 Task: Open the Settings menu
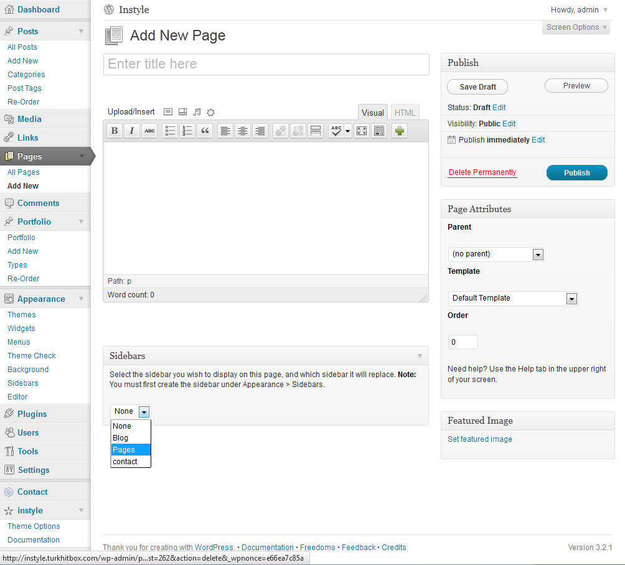(x=34, y=470)
